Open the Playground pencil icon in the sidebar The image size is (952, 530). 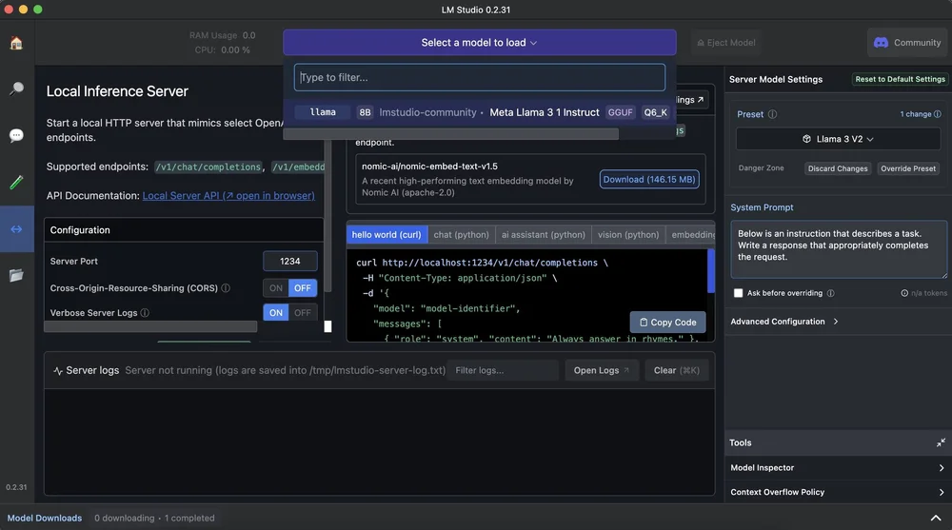pyautogui.click(x=16, y=182)
